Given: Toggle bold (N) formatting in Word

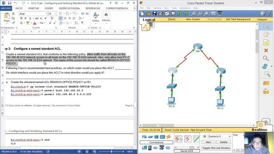Looking at the screenshot, I should (x=21, y=18).
